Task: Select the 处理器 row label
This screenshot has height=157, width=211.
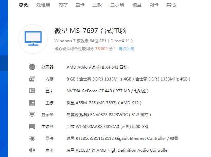Action: [x=47, y=67]
